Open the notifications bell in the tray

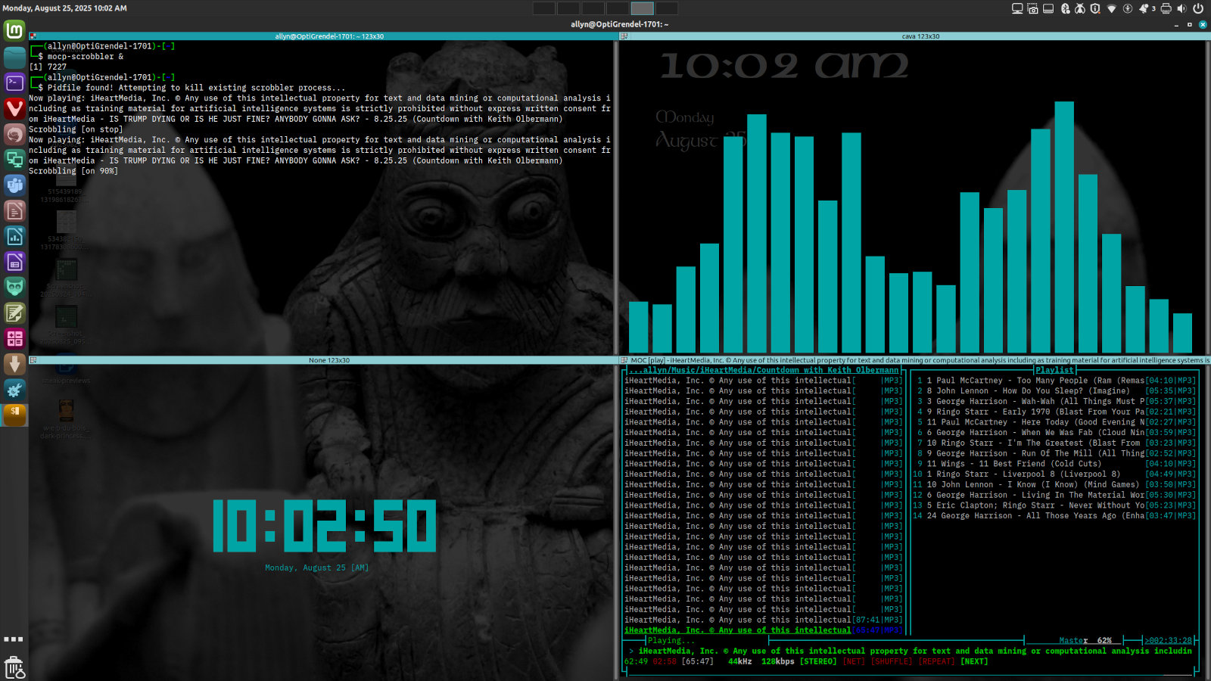tap(1144, 8)
